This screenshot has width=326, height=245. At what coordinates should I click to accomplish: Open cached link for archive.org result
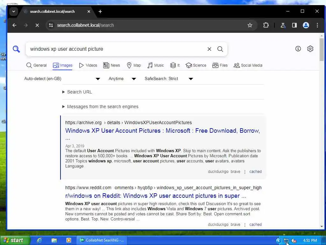(x=256, y=172)
